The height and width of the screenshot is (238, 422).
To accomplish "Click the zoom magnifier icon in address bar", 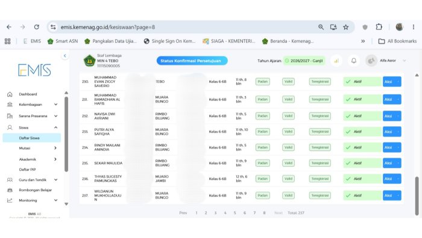I will [x=321, y=27].
